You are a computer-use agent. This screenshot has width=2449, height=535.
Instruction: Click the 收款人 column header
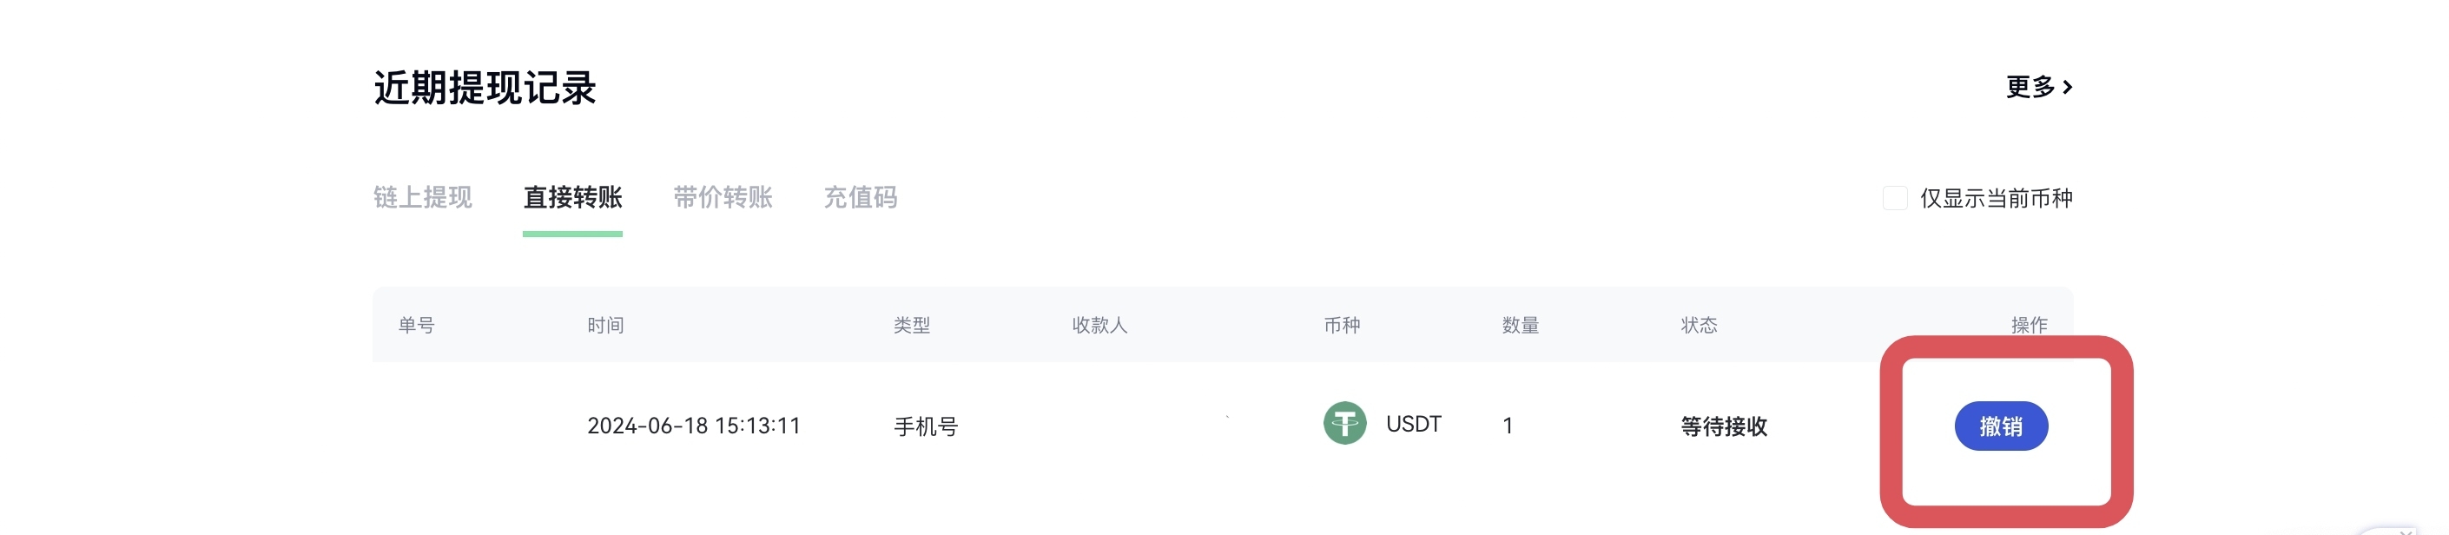[1100, 325]
